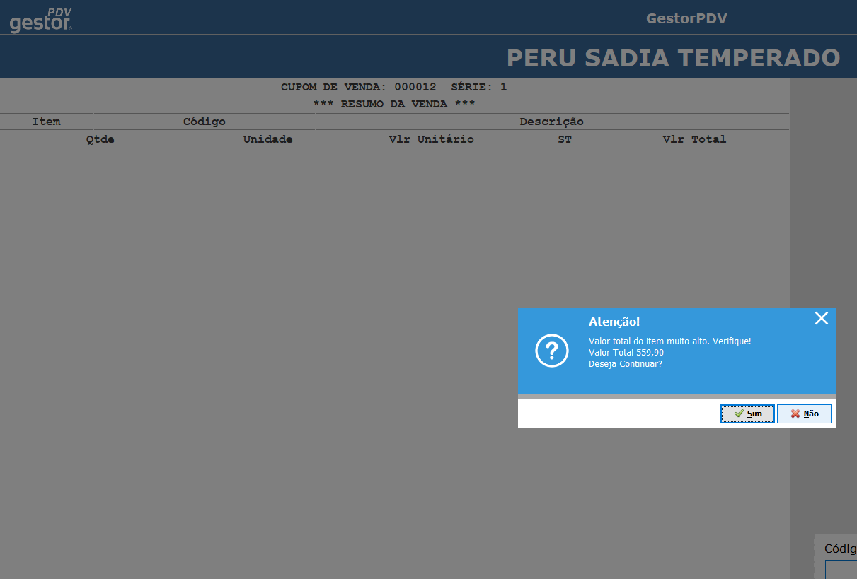The height and width of the screenshot is (579, 857).
Task: Select the ST column header
Action: click(x=564, y=139)
